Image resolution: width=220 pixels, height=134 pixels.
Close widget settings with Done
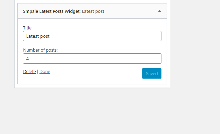45,71
